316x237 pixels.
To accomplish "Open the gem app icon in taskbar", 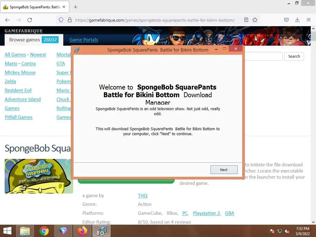I will (x=63, y=231).
